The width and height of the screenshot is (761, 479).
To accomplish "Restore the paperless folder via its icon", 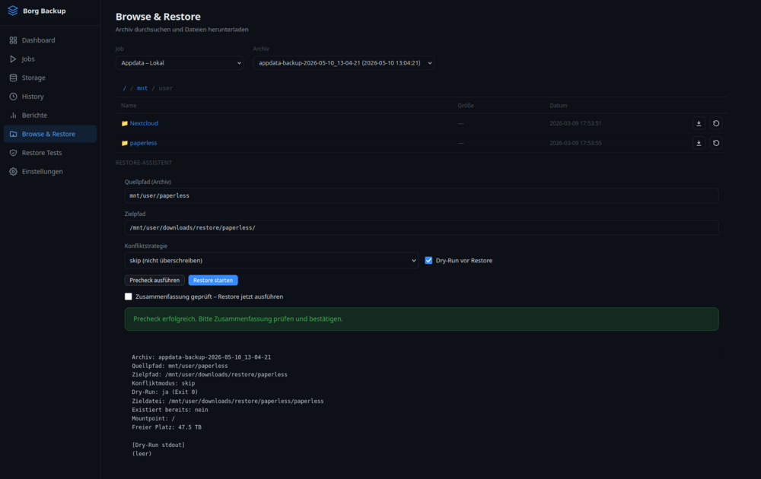I will pyautogui.click(x=716, y=143).
